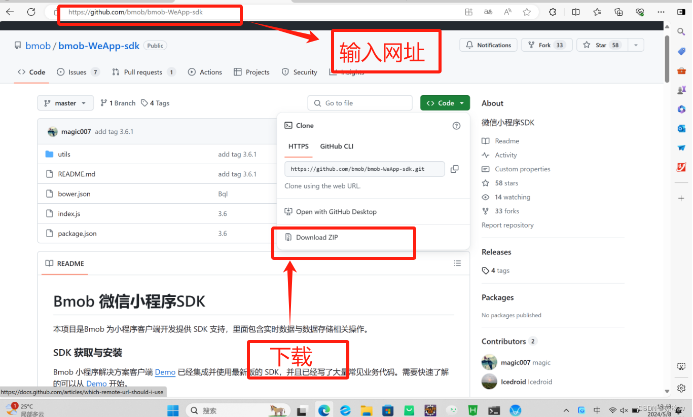This screenshot has height=417, width=693.
Task: Open sidebar settings gear icon
Action: tap(682, 388)
